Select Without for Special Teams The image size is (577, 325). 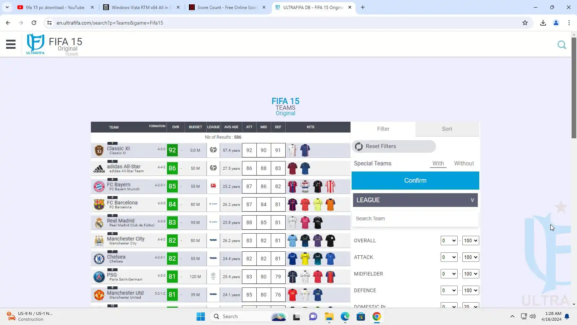coord(464,164)
